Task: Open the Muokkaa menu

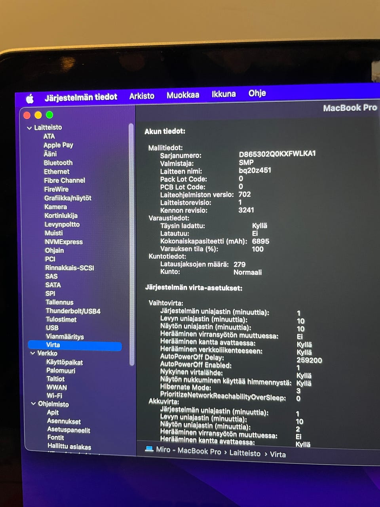Action: (x=183, y=95)
